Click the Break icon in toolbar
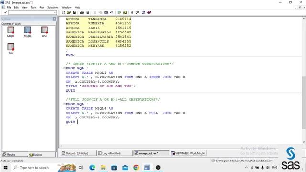Image resolution: width=306 pixels, height=172 pixels. coord(143,12)
